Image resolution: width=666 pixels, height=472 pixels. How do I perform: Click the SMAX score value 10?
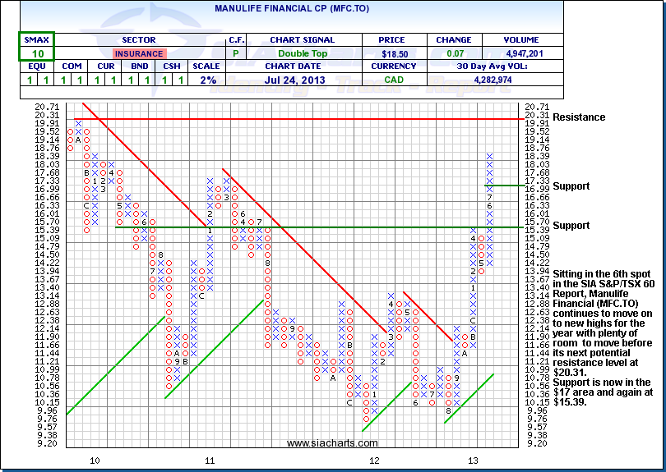pos(36,53)
